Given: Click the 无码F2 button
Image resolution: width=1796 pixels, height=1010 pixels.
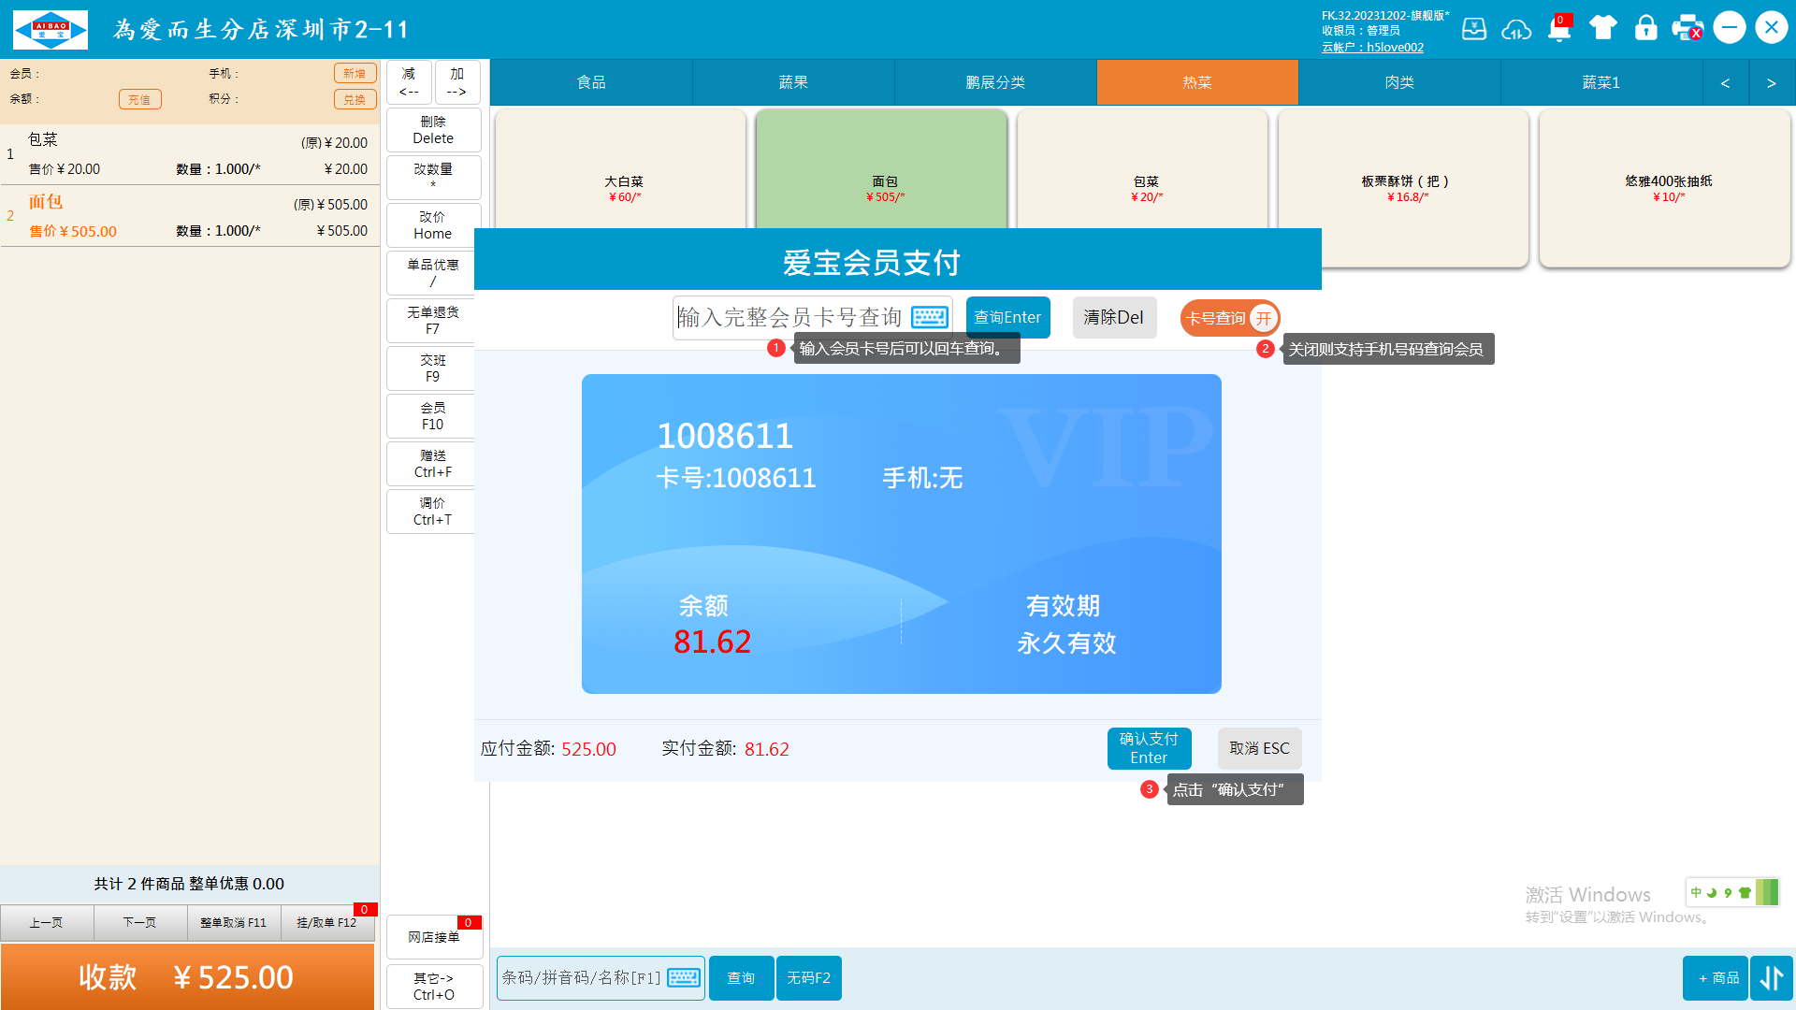Looking at the screenshot, I should click(x=809, y=978).
